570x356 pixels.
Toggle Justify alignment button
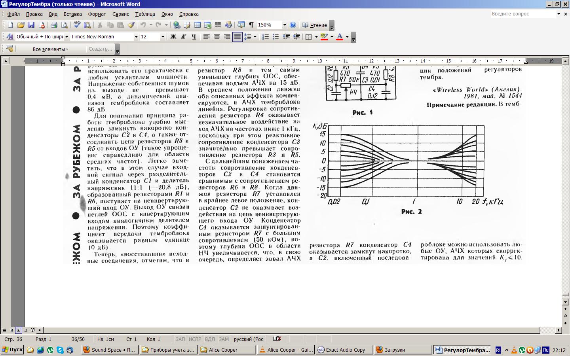237,37
